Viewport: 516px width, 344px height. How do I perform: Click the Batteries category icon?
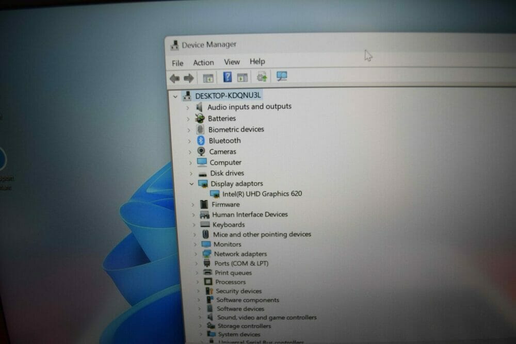[200, 118]
